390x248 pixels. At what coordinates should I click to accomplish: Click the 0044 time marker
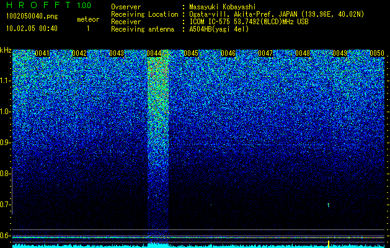point(154,53)
